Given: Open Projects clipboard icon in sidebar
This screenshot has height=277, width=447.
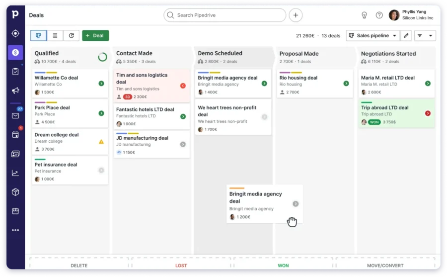Looking at the screenshot, I should pyautogui.click(x=15, y=72).
